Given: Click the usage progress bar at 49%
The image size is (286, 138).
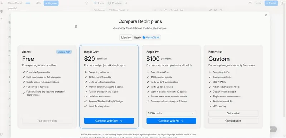Looking at the screenshot, I should [28, 3].
